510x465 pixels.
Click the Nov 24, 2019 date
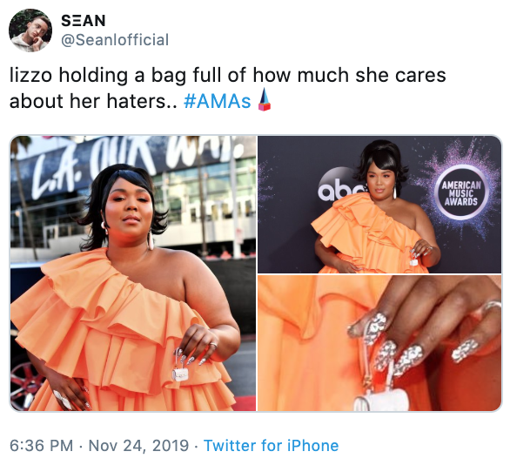click(138, 446)
